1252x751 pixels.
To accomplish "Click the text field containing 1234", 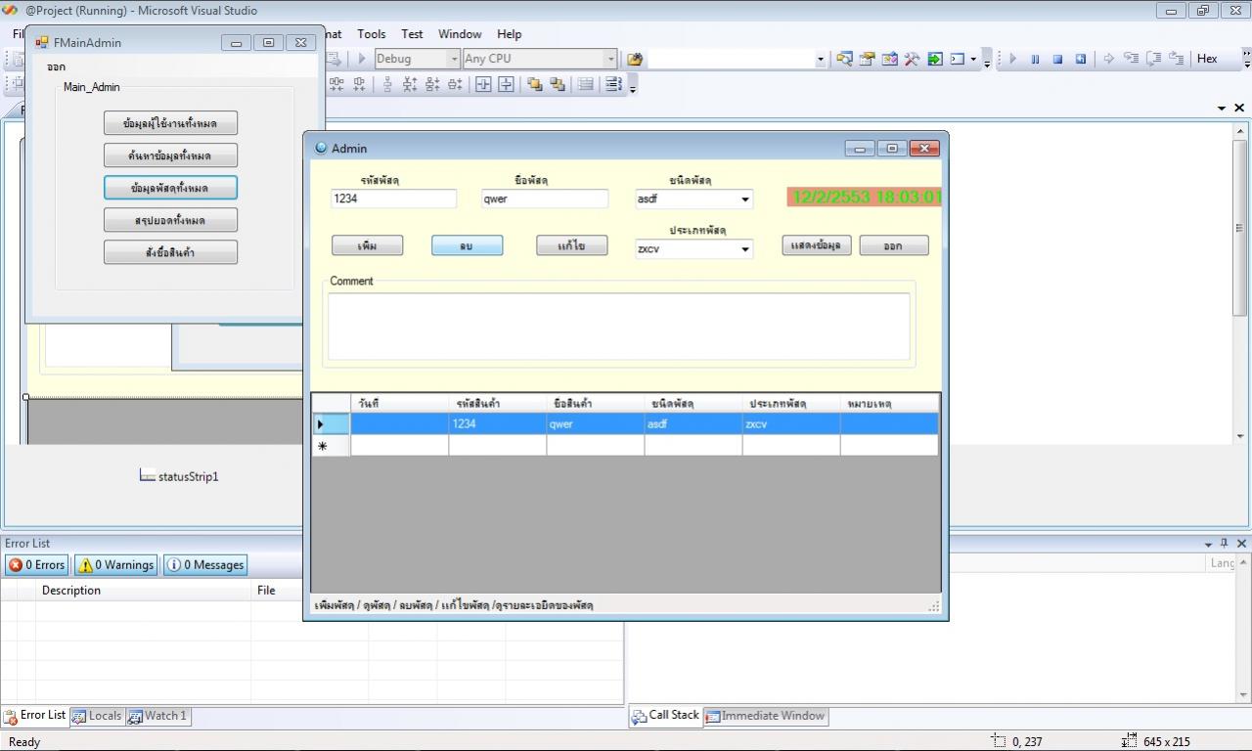I will pyautogui.click(x=393, y=199).
